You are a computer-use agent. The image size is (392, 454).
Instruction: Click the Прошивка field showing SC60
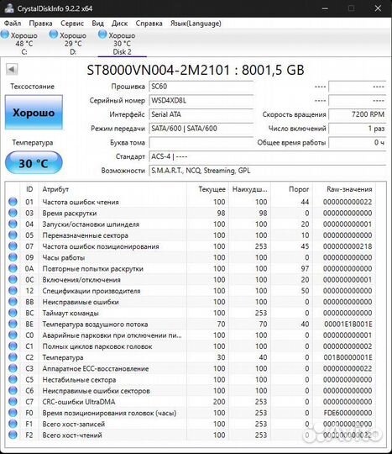tap(201, 87)
